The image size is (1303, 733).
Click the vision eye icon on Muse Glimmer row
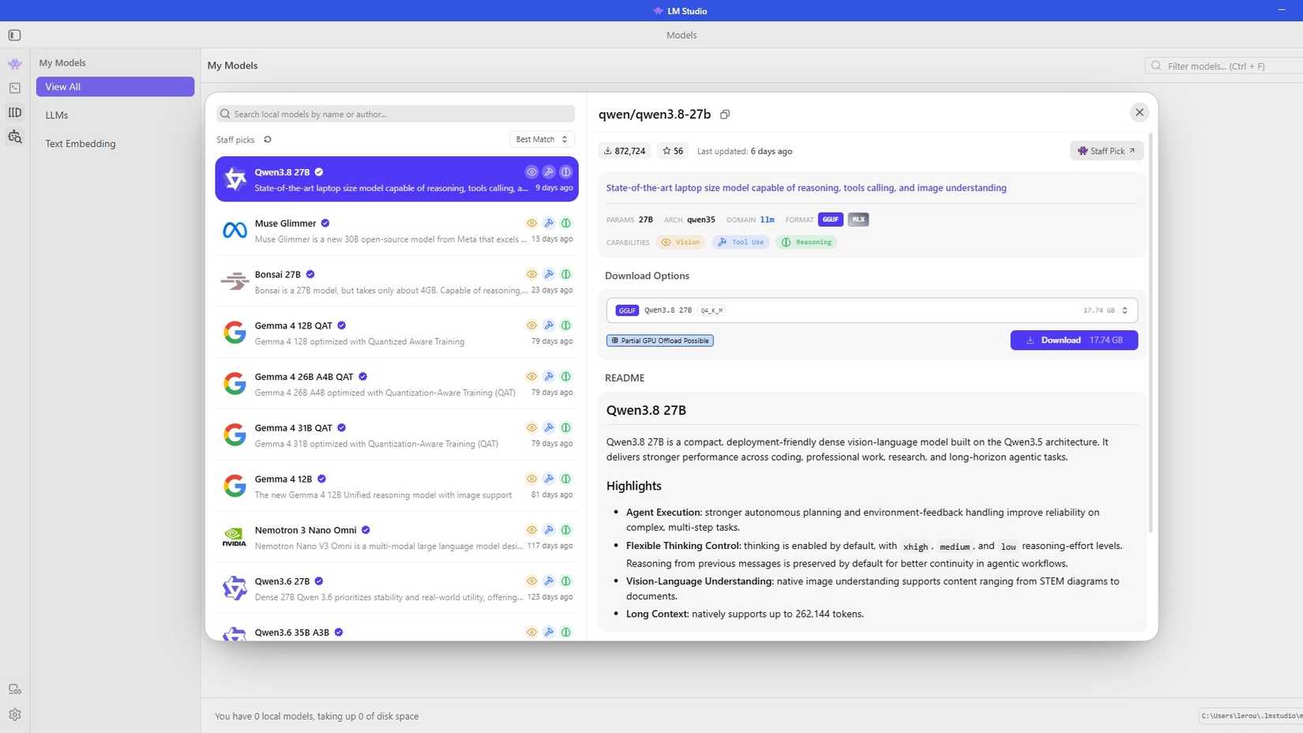(531, 224)
